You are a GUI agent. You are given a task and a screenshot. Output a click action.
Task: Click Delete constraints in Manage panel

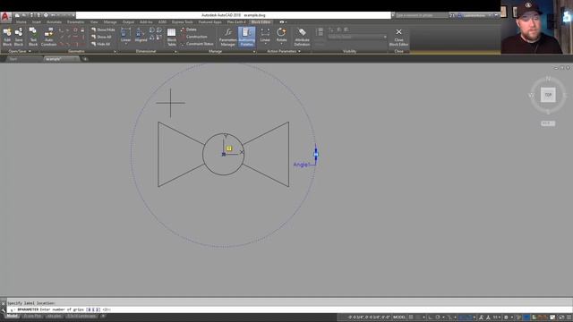click(189, 30)
